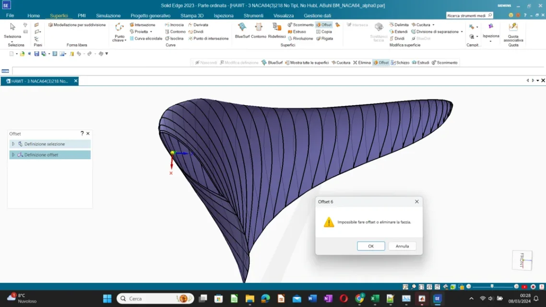Expand the Definizione selezione step
546x307 pixels.
coord(13,144)
